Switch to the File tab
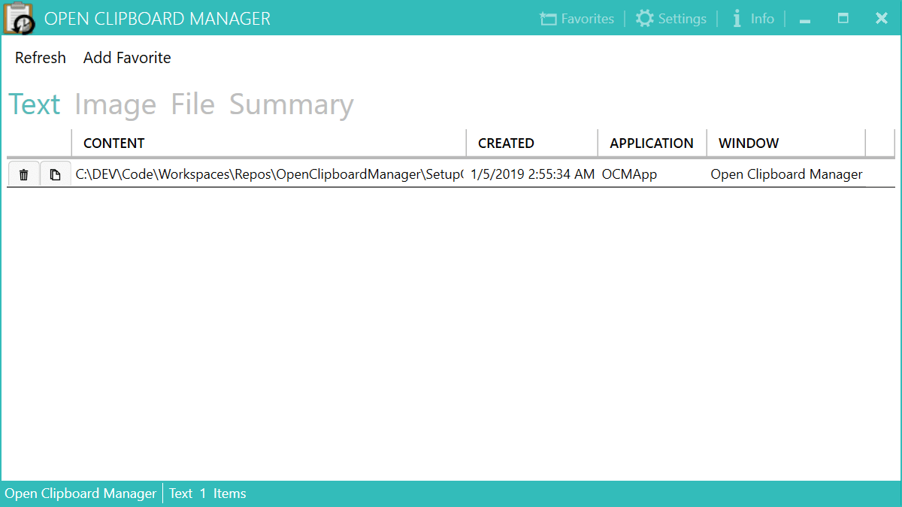The image size is (902, 507). [192, 104]
